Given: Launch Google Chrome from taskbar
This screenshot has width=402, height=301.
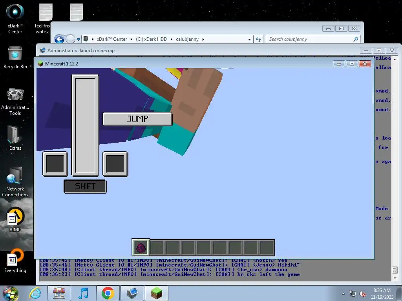Looking at the screenshot, I should 108,293.
